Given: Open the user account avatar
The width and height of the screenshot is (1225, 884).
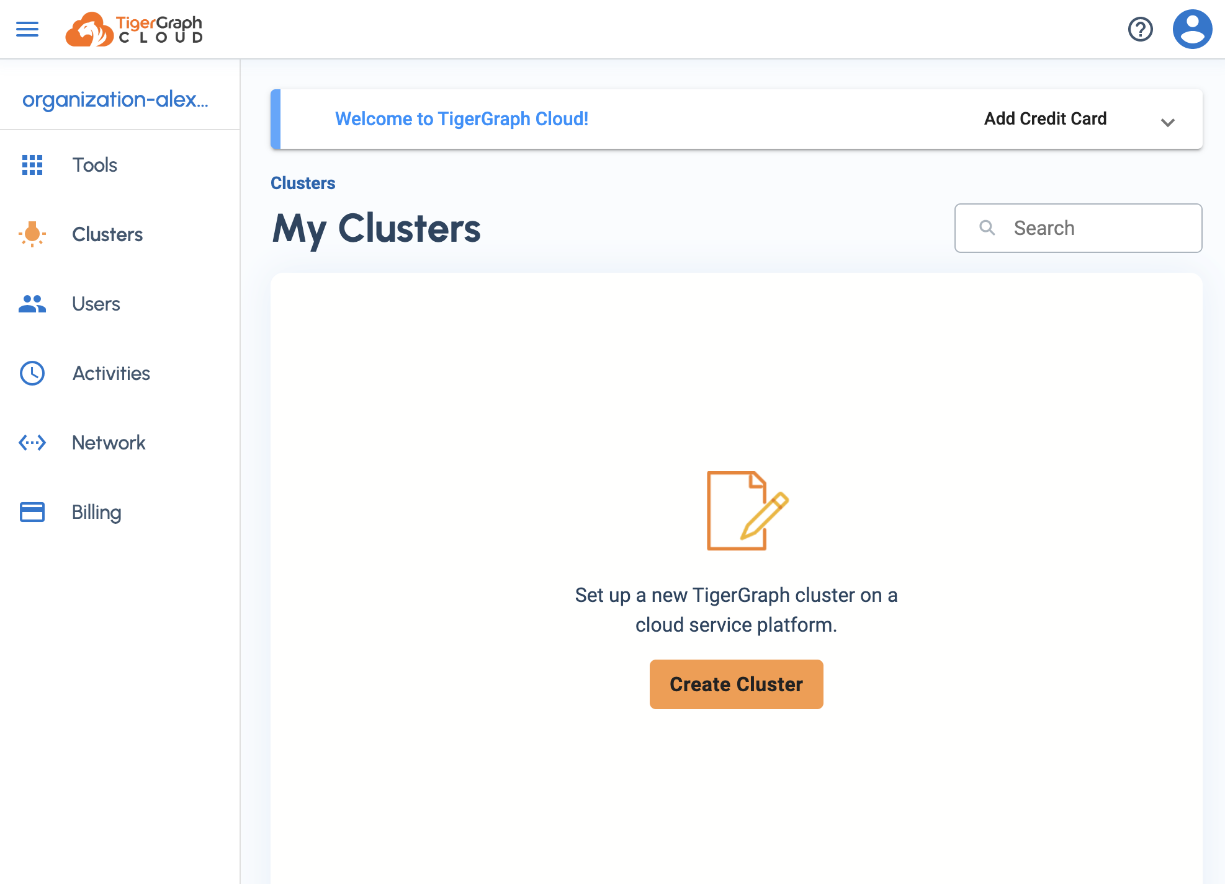Looking at the screenshot, I should 1192,29.
